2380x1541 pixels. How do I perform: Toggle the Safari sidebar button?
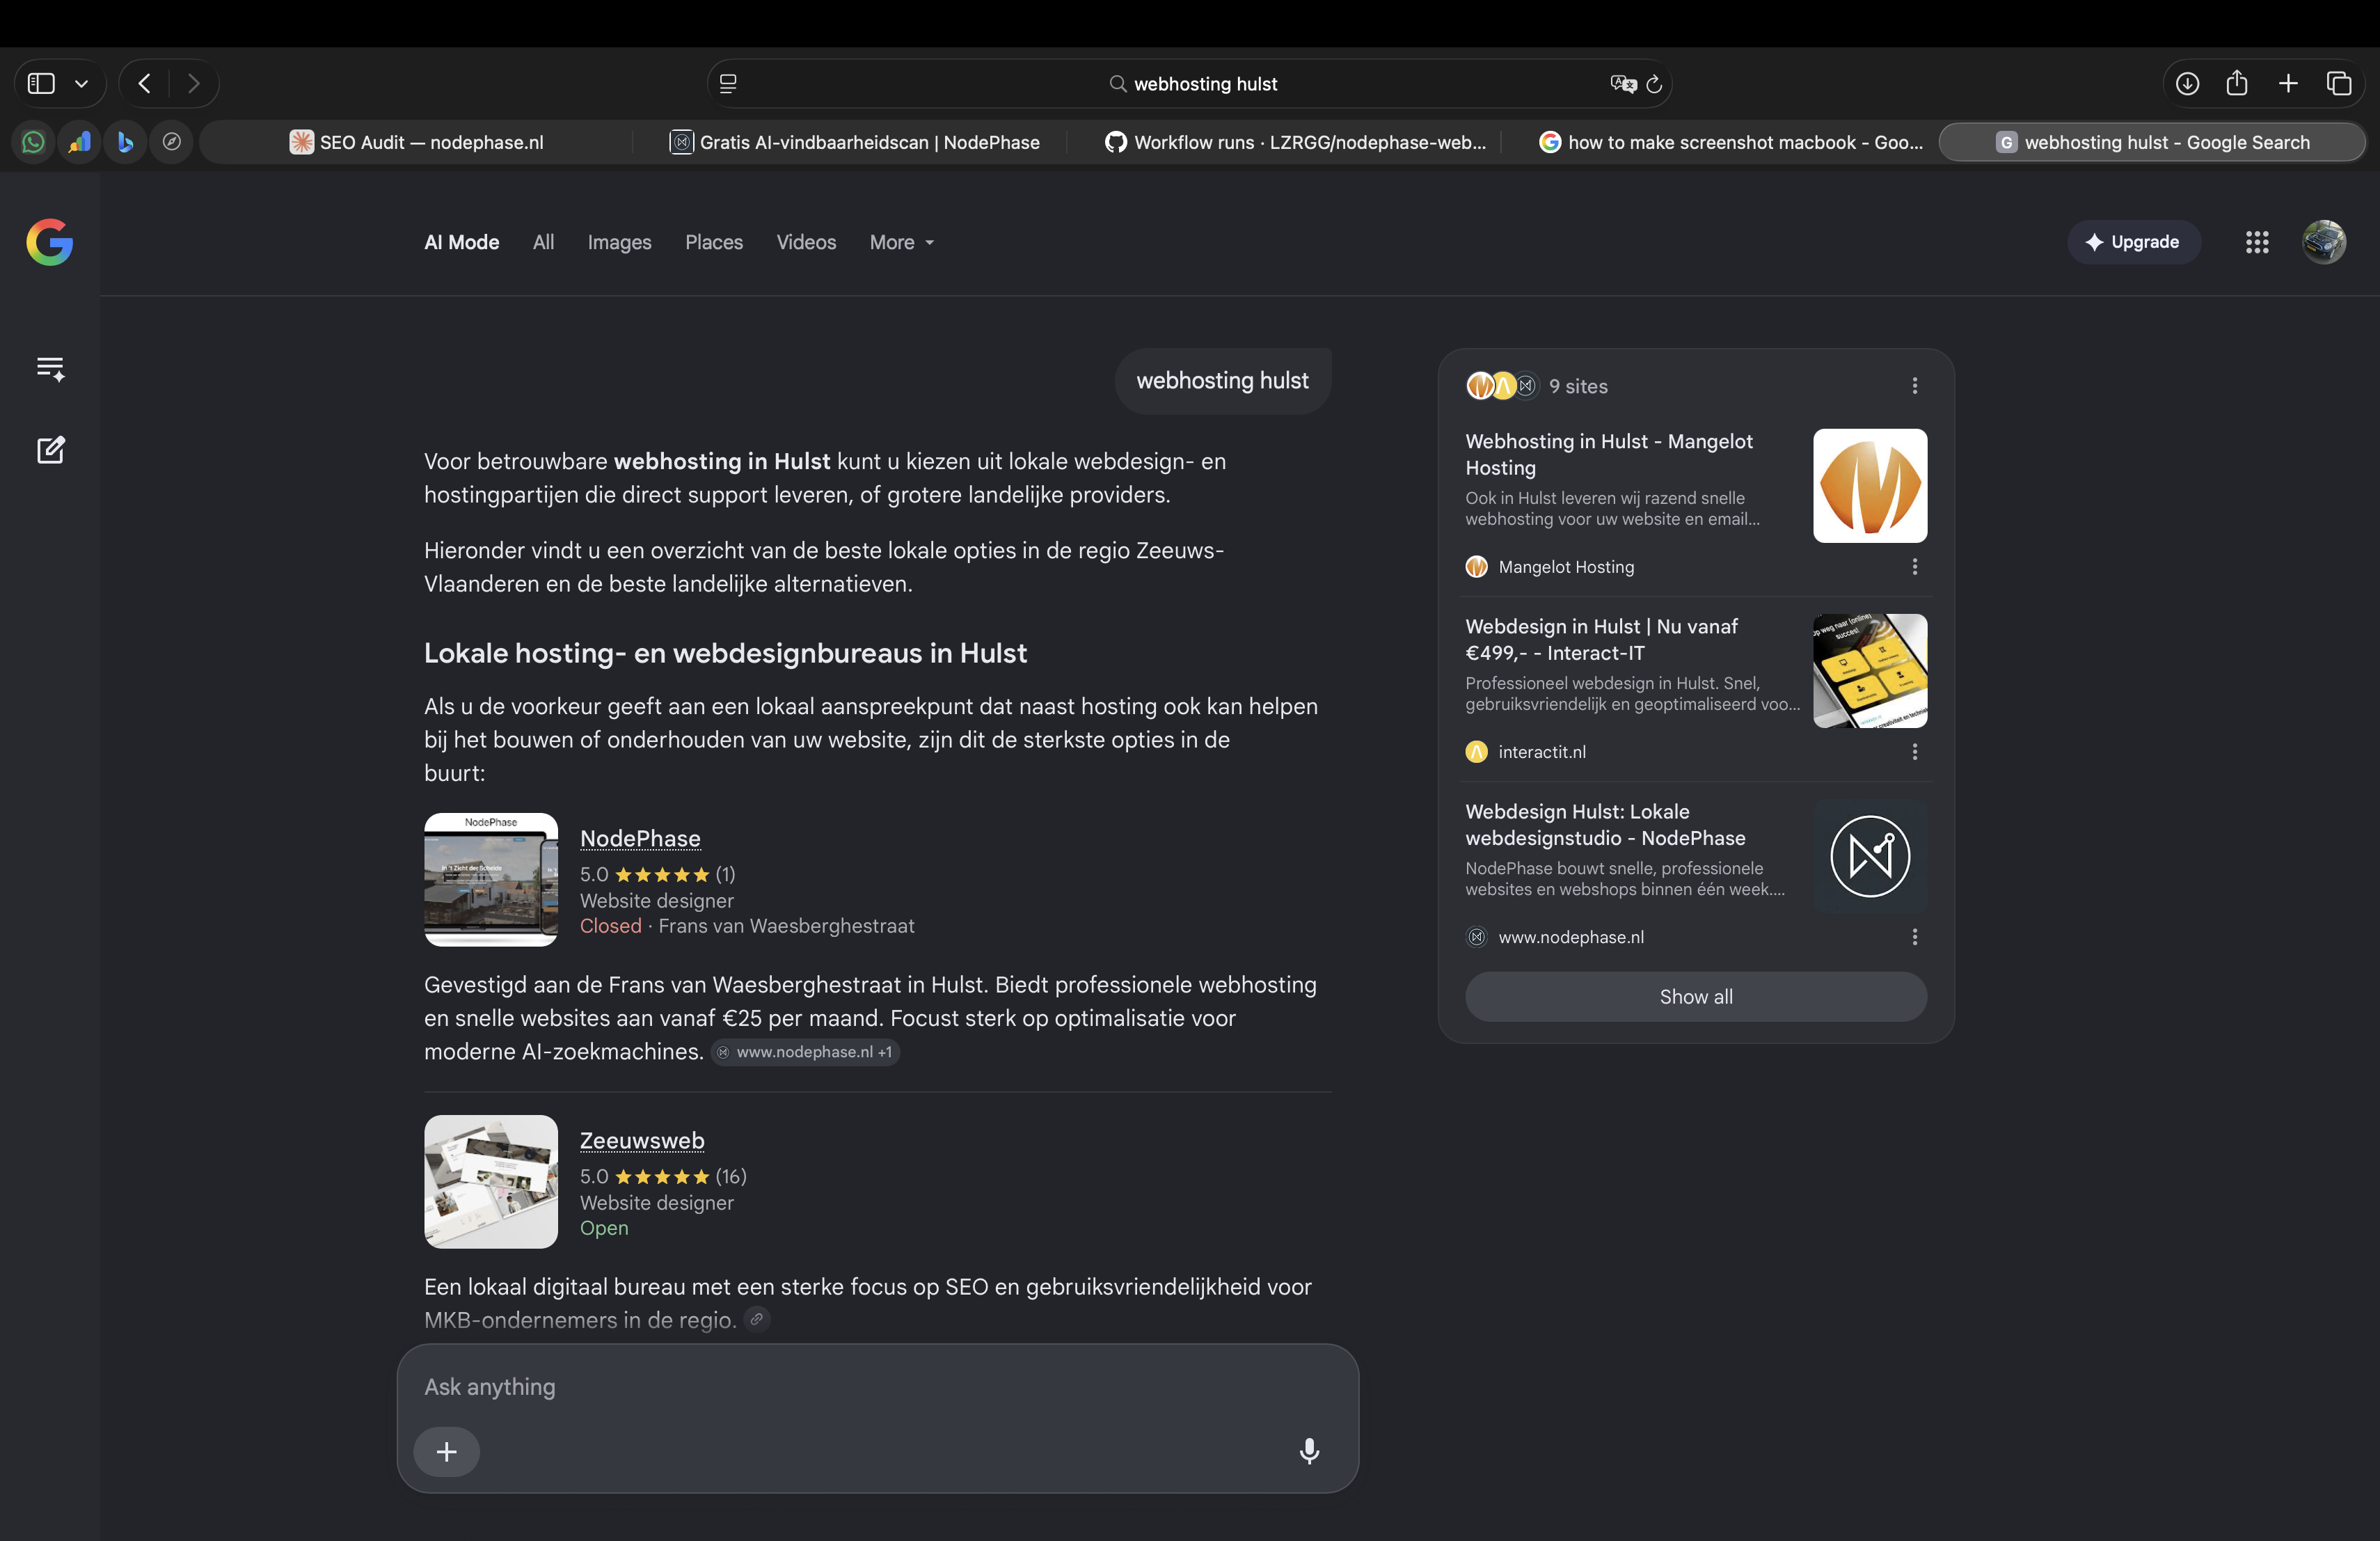41,83
